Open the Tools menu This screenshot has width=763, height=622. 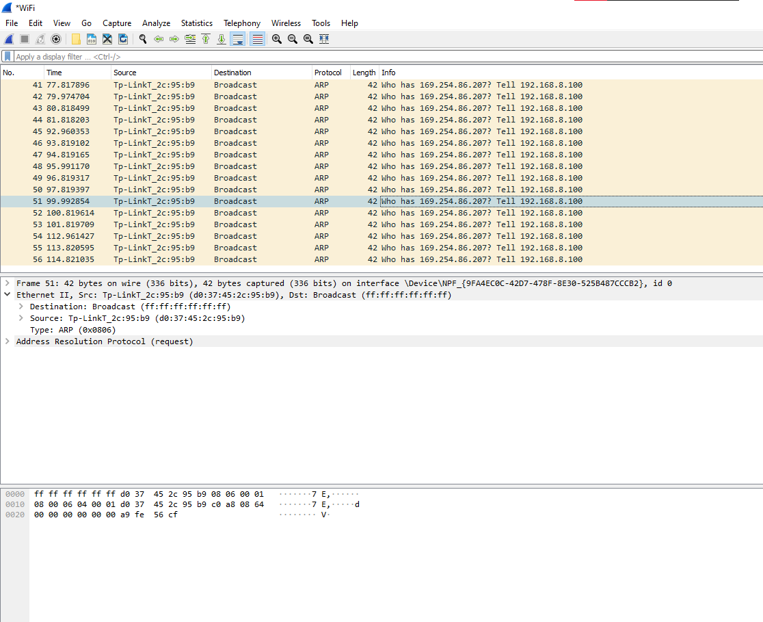point(321,23)
